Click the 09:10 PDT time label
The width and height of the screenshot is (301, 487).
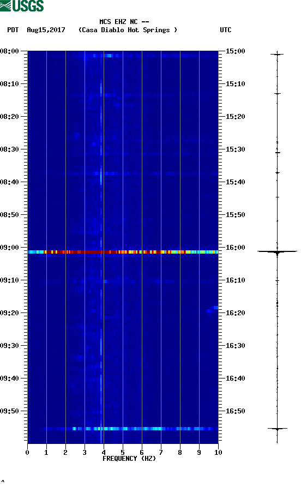9,280
